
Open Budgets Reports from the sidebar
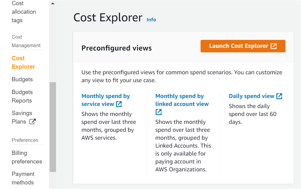pyautogui.click(x=22, y=96)
